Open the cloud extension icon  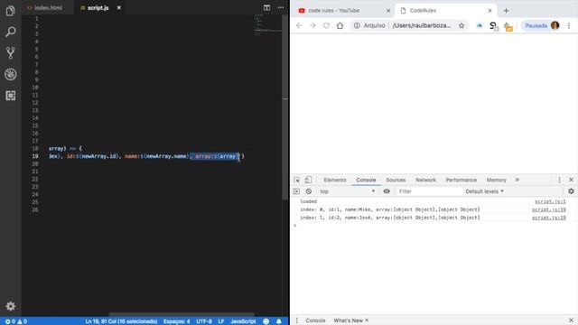480,25
